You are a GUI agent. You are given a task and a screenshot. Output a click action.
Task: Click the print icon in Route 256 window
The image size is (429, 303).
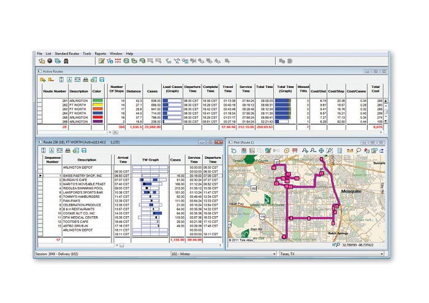click(x=67, y=150)
